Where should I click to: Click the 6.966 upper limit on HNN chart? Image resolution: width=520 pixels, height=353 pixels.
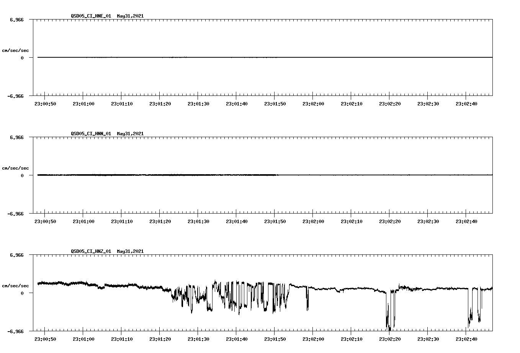[x=16, y=137]
